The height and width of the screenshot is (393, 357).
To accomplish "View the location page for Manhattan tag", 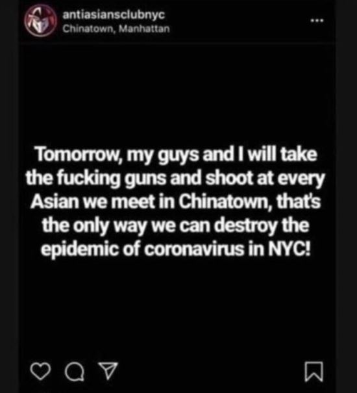I will tap(116, 29).
